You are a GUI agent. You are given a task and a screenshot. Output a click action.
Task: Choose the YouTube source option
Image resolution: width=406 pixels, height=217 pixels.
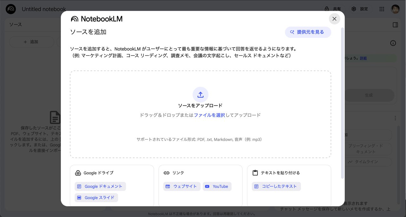pos(217,186)
